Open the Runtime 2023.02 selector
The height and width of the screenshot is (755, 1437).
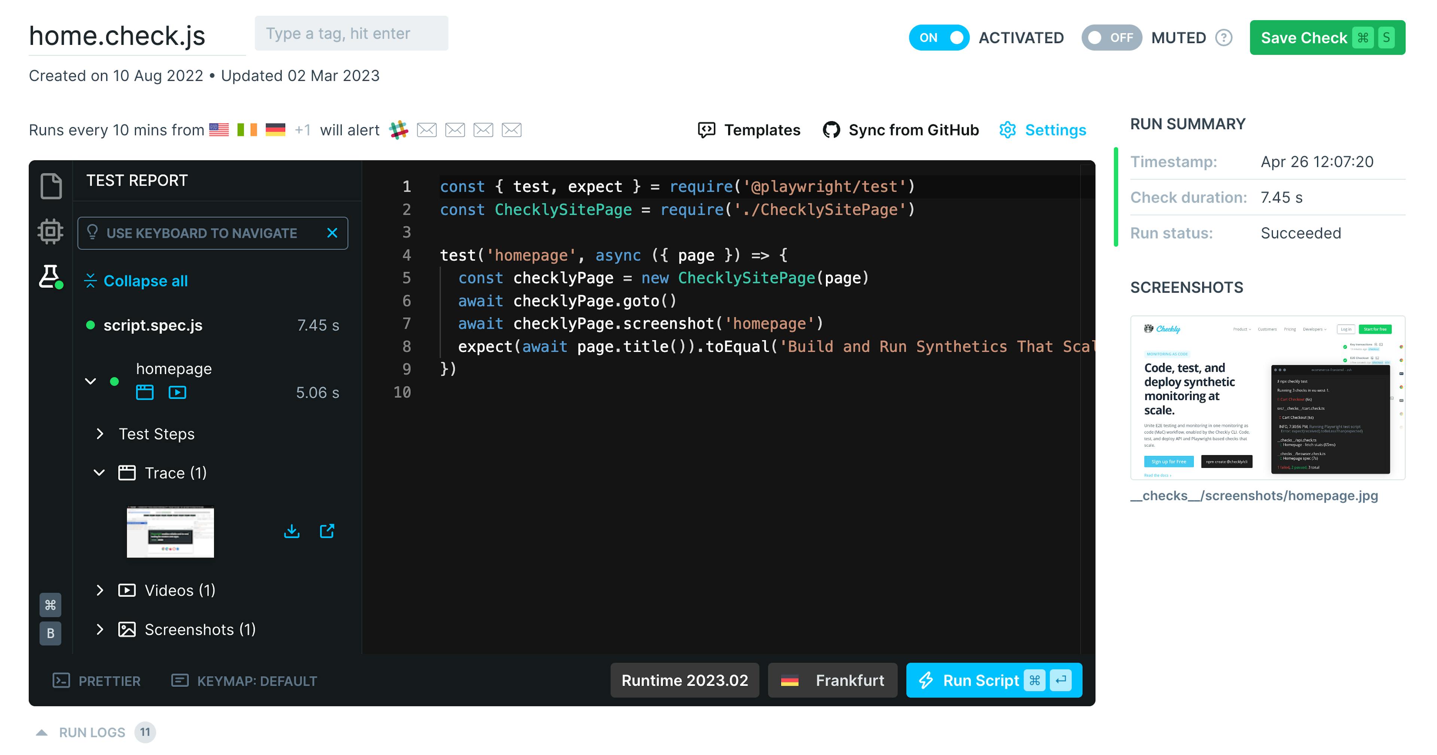[684, 680]
